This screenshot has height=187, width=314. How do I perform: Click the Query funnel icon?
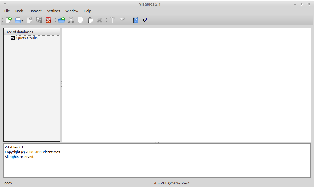coord(113,20)
